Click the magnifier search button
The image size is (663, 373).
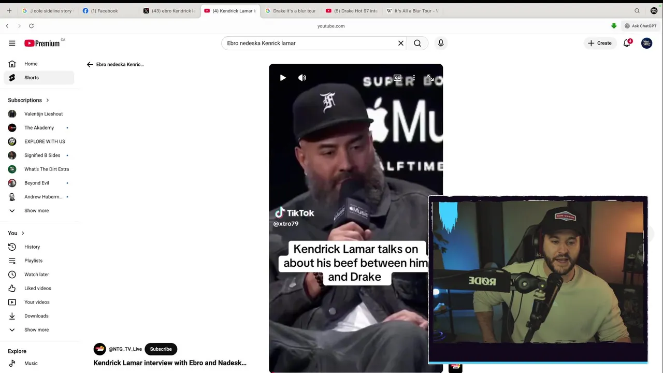click(x=417, y=43)
